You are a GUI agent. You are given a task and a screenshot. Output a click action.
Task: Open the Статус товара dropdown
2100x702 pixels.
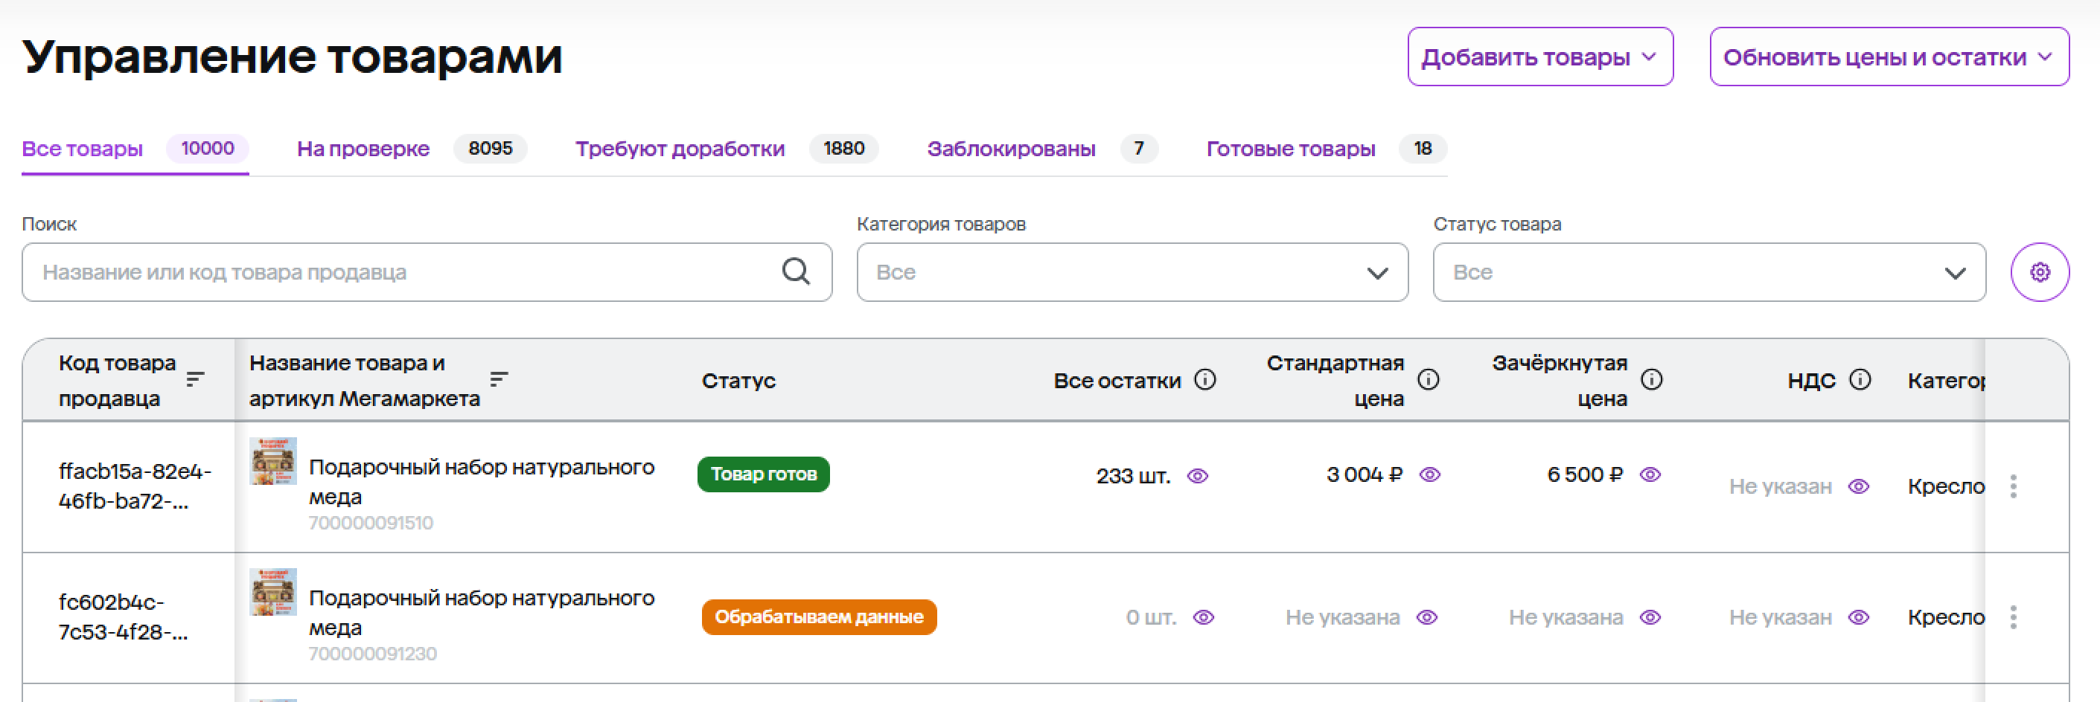click(1708, 272)
